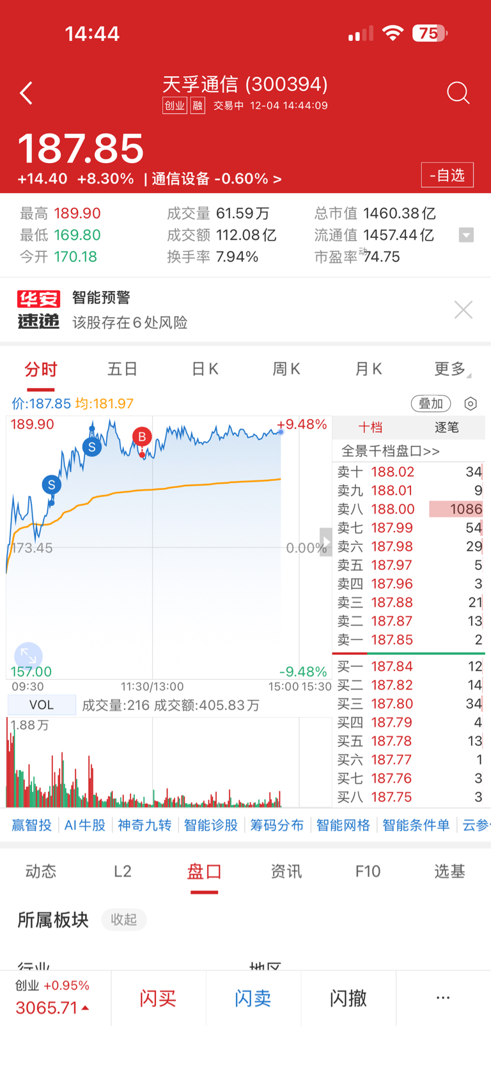
Task: Switch to 月K chart tab
Action: point(368,369)
